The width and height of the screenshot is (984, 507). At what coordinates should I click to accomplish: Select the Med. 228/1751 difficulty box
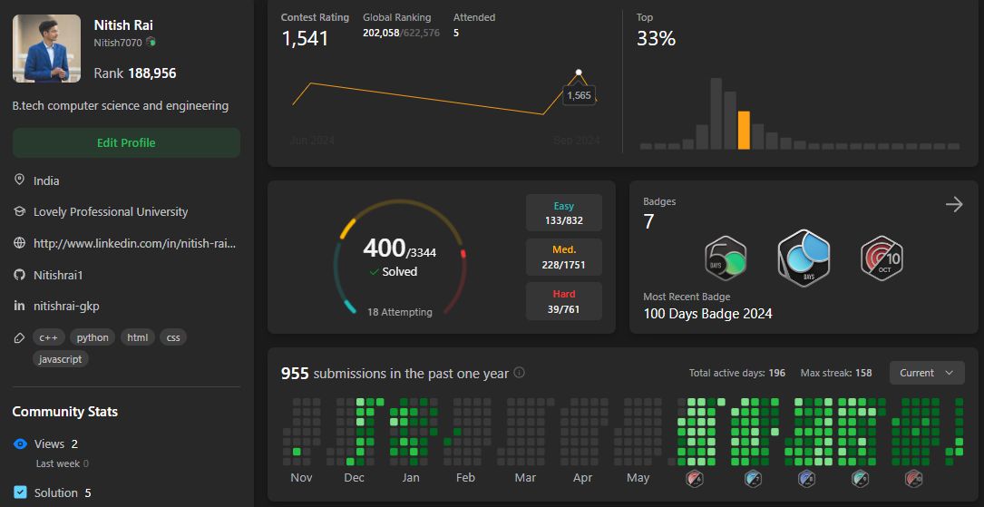tap(563, 257)
